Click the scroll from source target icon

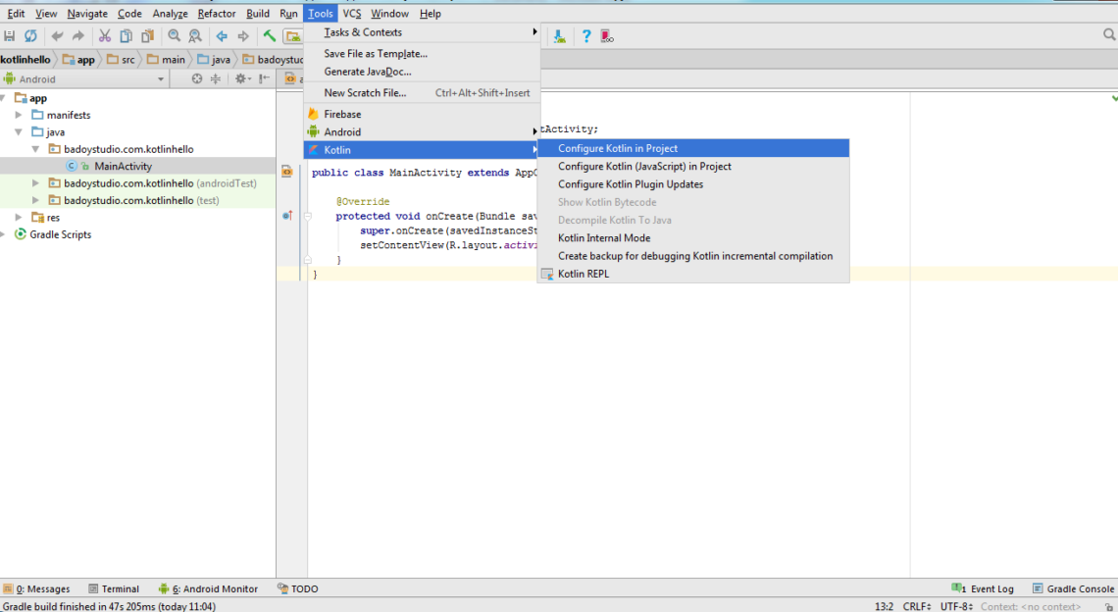pyautogui.click(x=197, y=79)
